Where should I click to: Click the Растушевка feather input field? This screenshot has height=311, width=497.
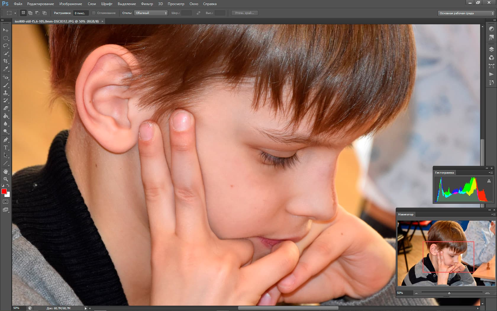81,13
